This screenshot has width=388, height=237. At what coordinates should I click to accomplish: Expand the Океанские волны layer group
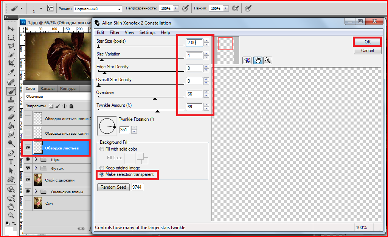click(x=36, y=191)
